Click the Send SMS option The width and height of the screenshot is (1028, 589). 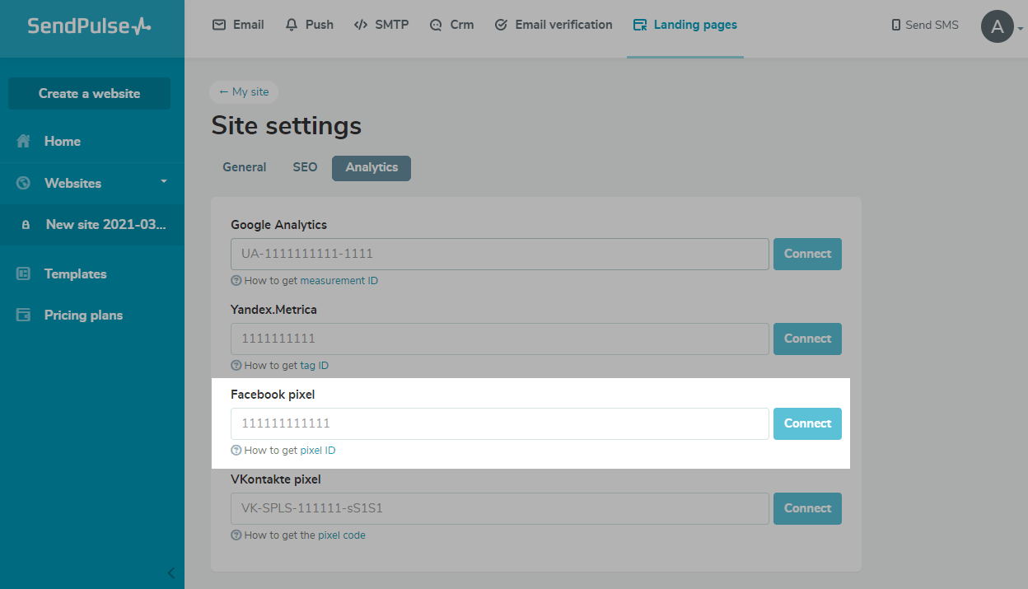pos(925,26)
